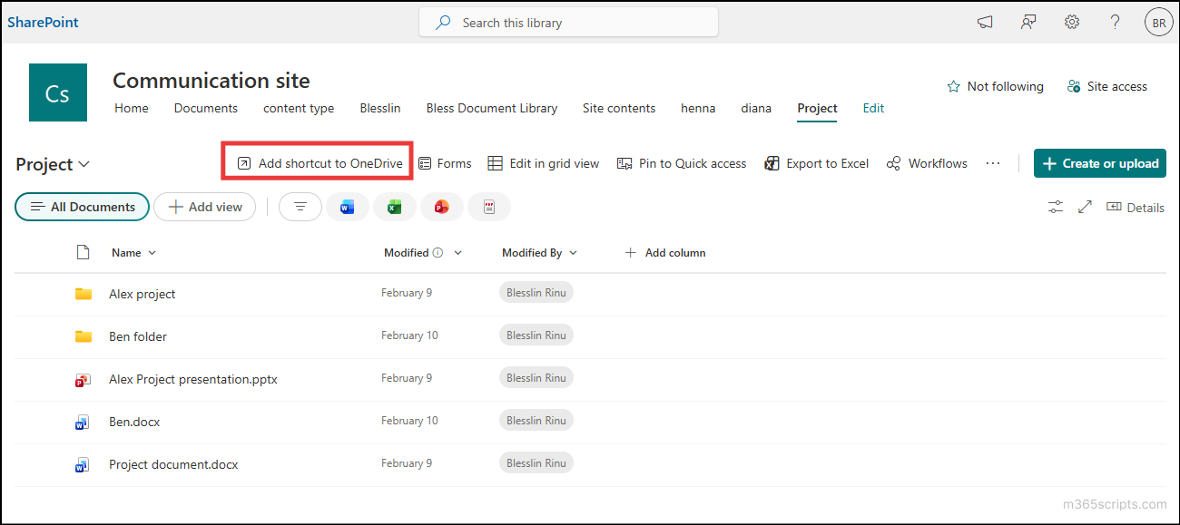Screen dimensions: 1180x525
Task: Open the Modified column sort dropdown
Action: [458, 253]
